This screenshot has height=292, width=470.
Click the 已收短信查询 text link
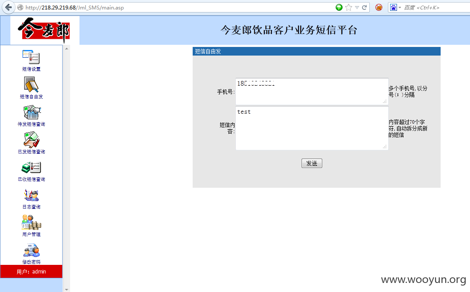(x=31, y=179)
